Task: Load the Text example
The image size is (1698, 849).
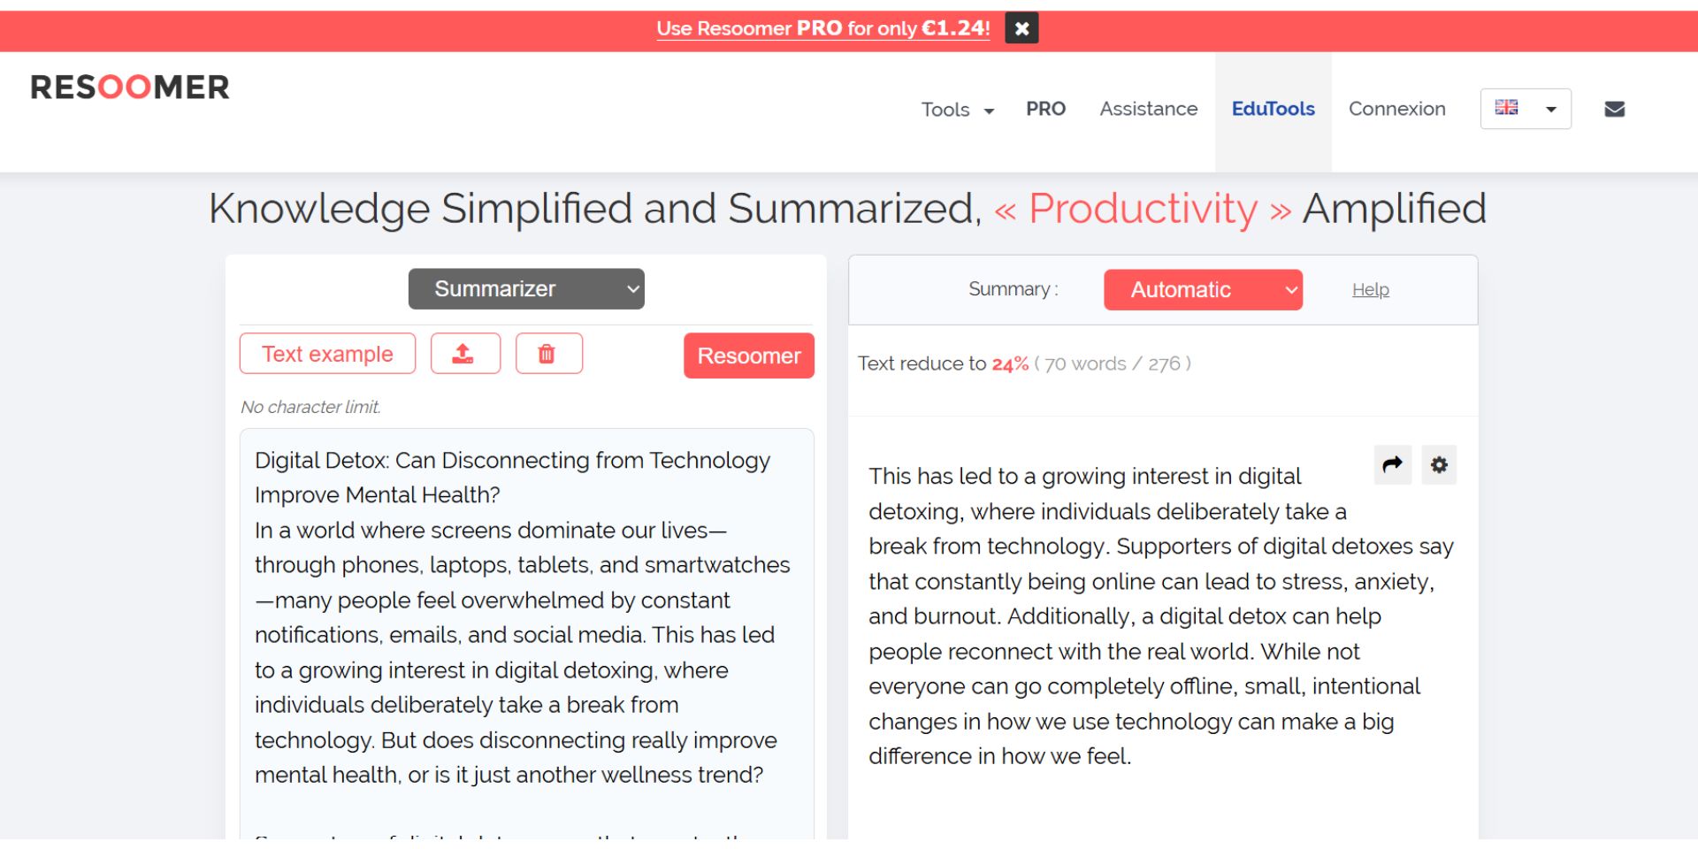Action: (327, 354)
